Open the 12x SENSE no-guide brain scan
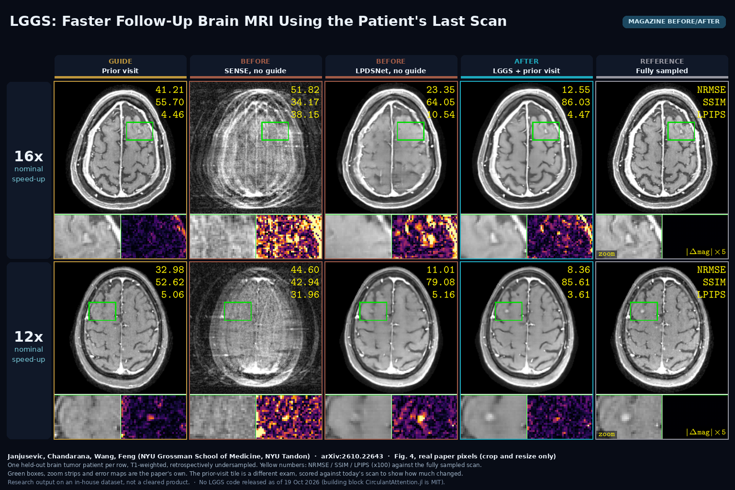This screenshot has height=490, width=735. point(256,328)
